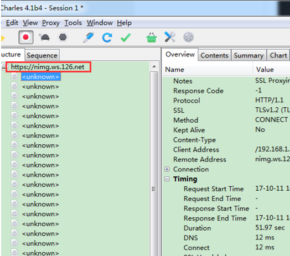290x256 pixels.
Task: Click the Name column header
Action: 208,70
